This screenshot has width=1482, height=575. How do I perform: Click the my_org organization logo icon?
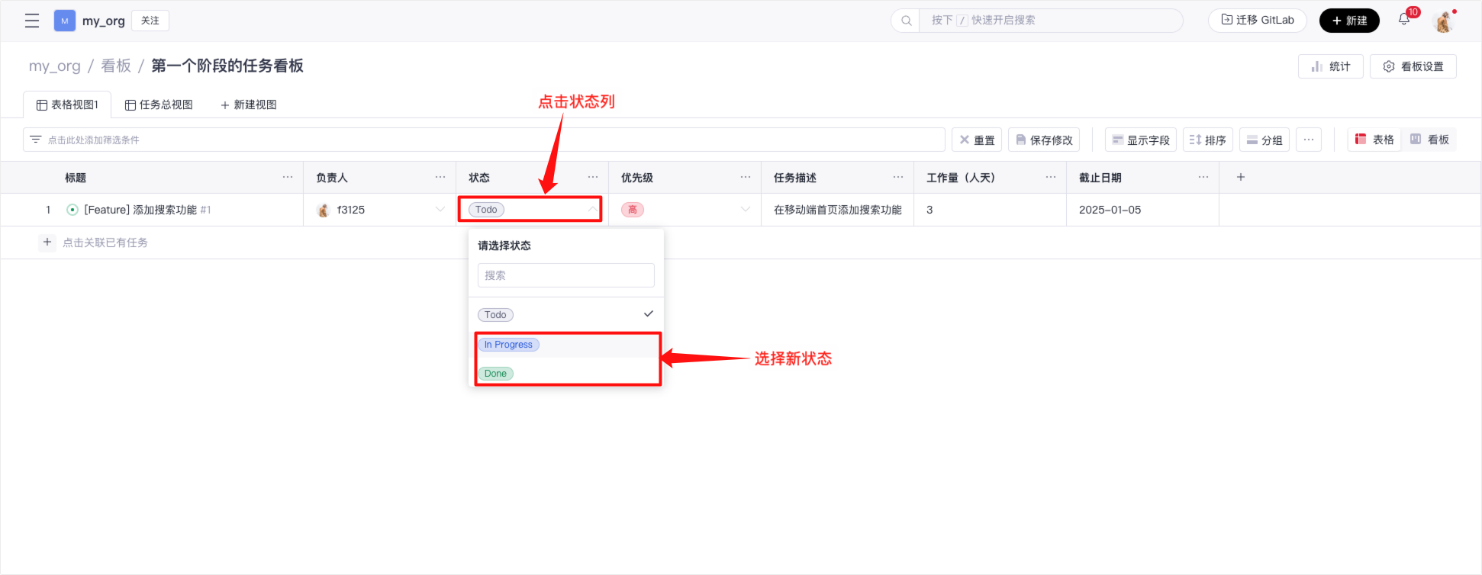click(65, 21)
